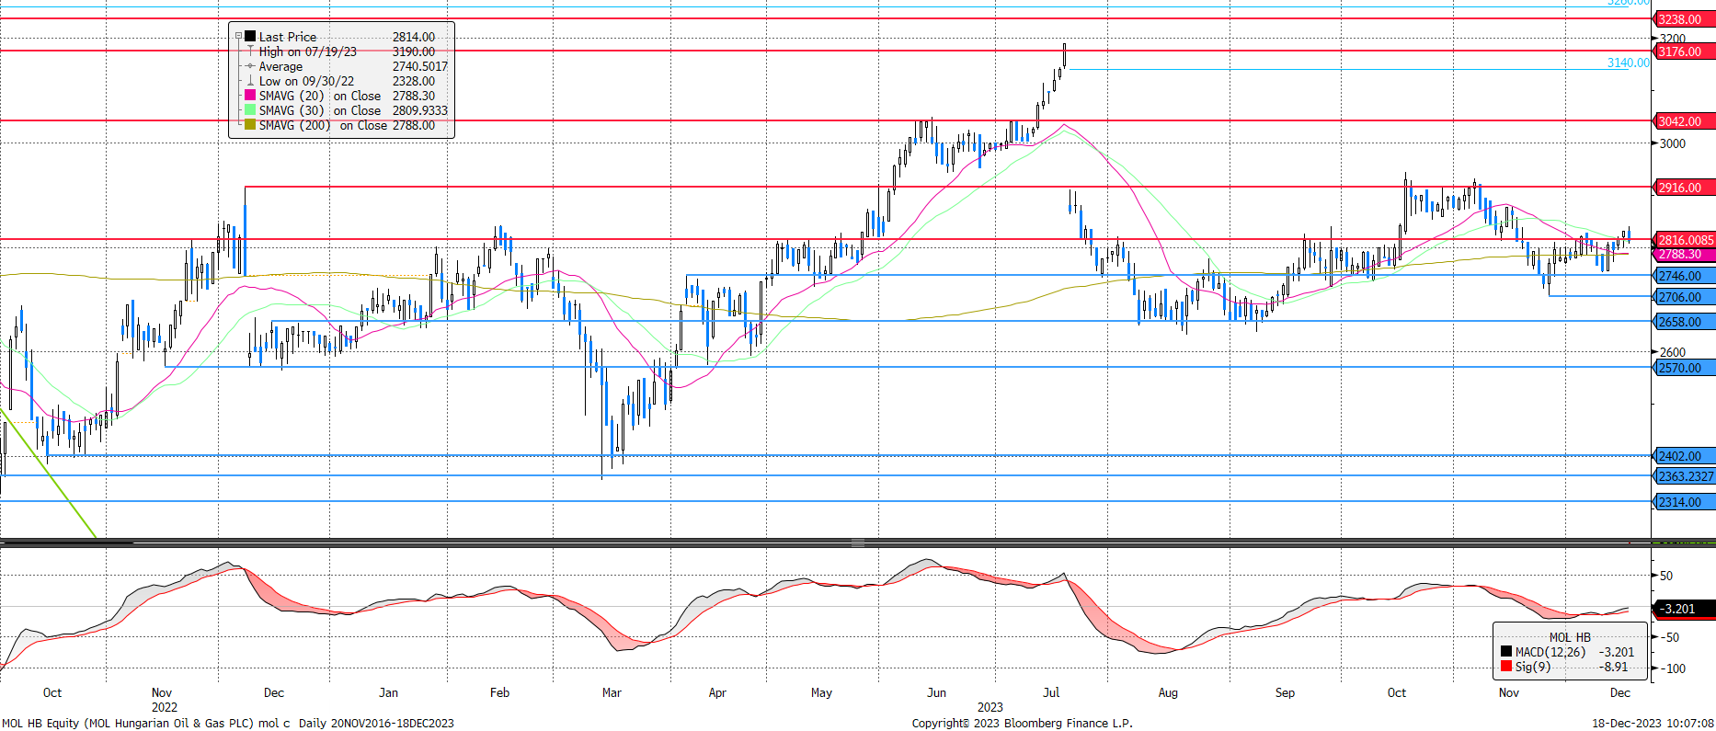Click the Average marker icon in legend
The height and width of the screenshot is (731, 1716).
point(250,66)
